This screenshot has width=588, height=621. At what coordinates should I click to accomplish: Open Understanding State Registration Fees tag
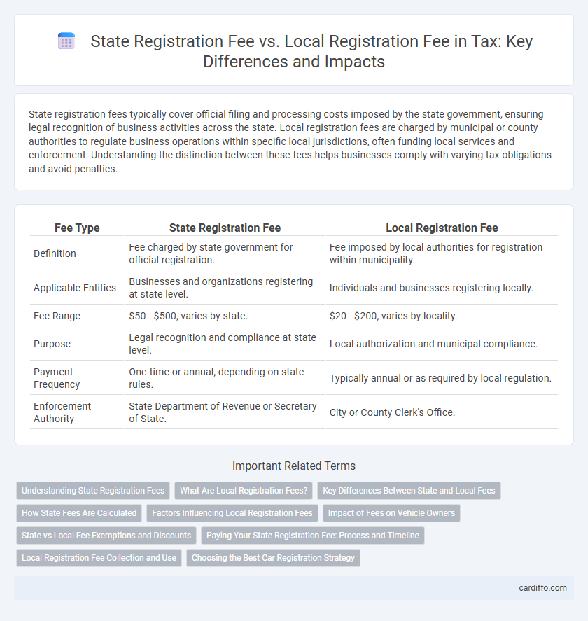[x=93, y=490]
